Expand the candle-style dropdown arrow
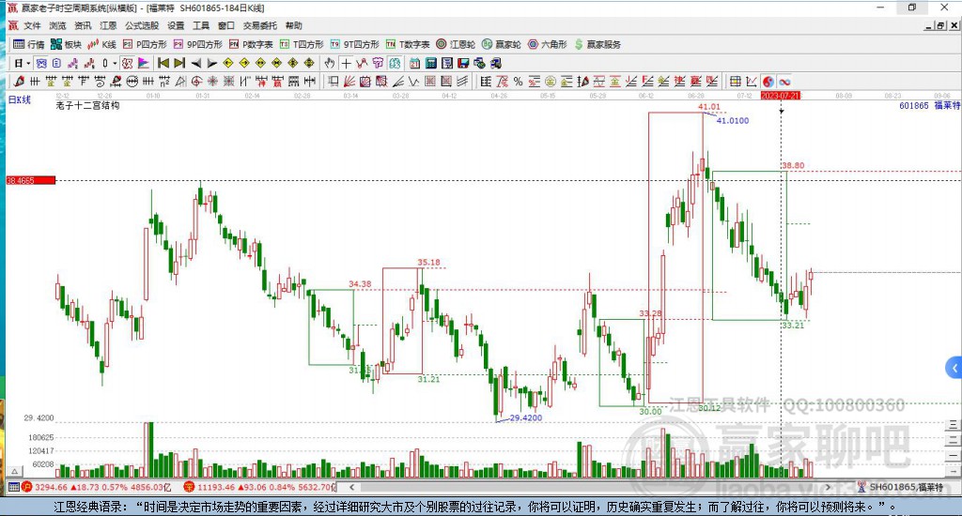 (114, 63)
